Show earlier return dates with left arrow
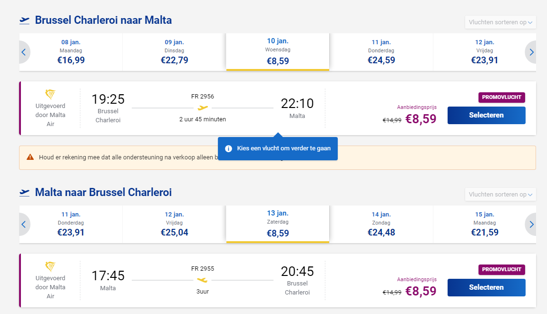This screenshot has width=547, height=314. click(23, 225)
